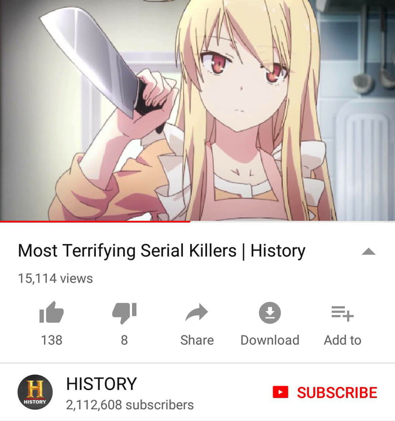Tap the Share label
Viewport: 395px width, 421px height.
pos(197,340)
